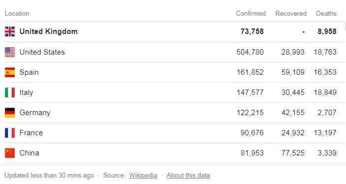Click the Italy flag icon

(10, 92)
